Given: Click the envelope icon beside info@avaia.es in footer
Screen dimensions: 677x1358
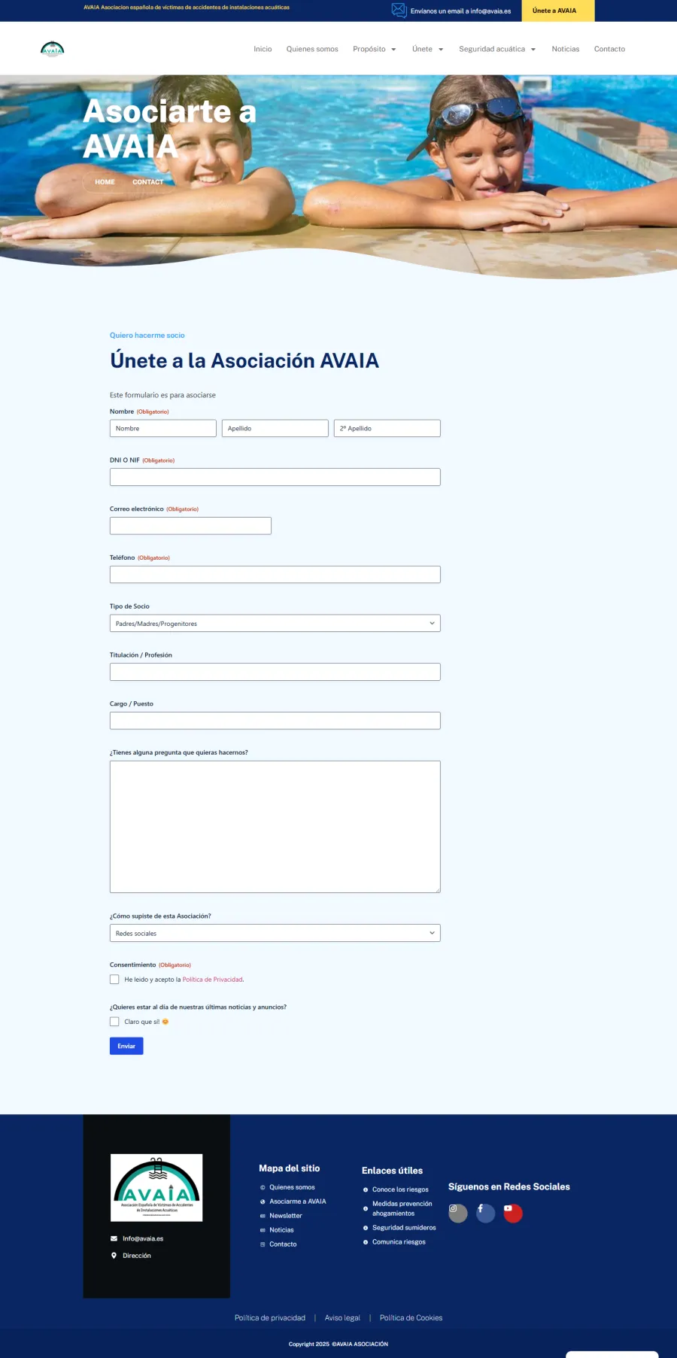Looking at the screenshot, I should coord(114,1238).
